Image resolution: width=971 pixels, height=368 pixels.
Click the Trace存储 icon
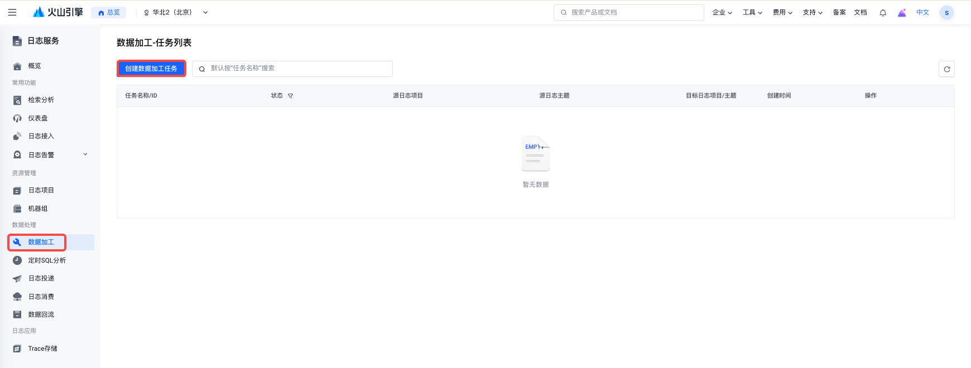[17, 348]
